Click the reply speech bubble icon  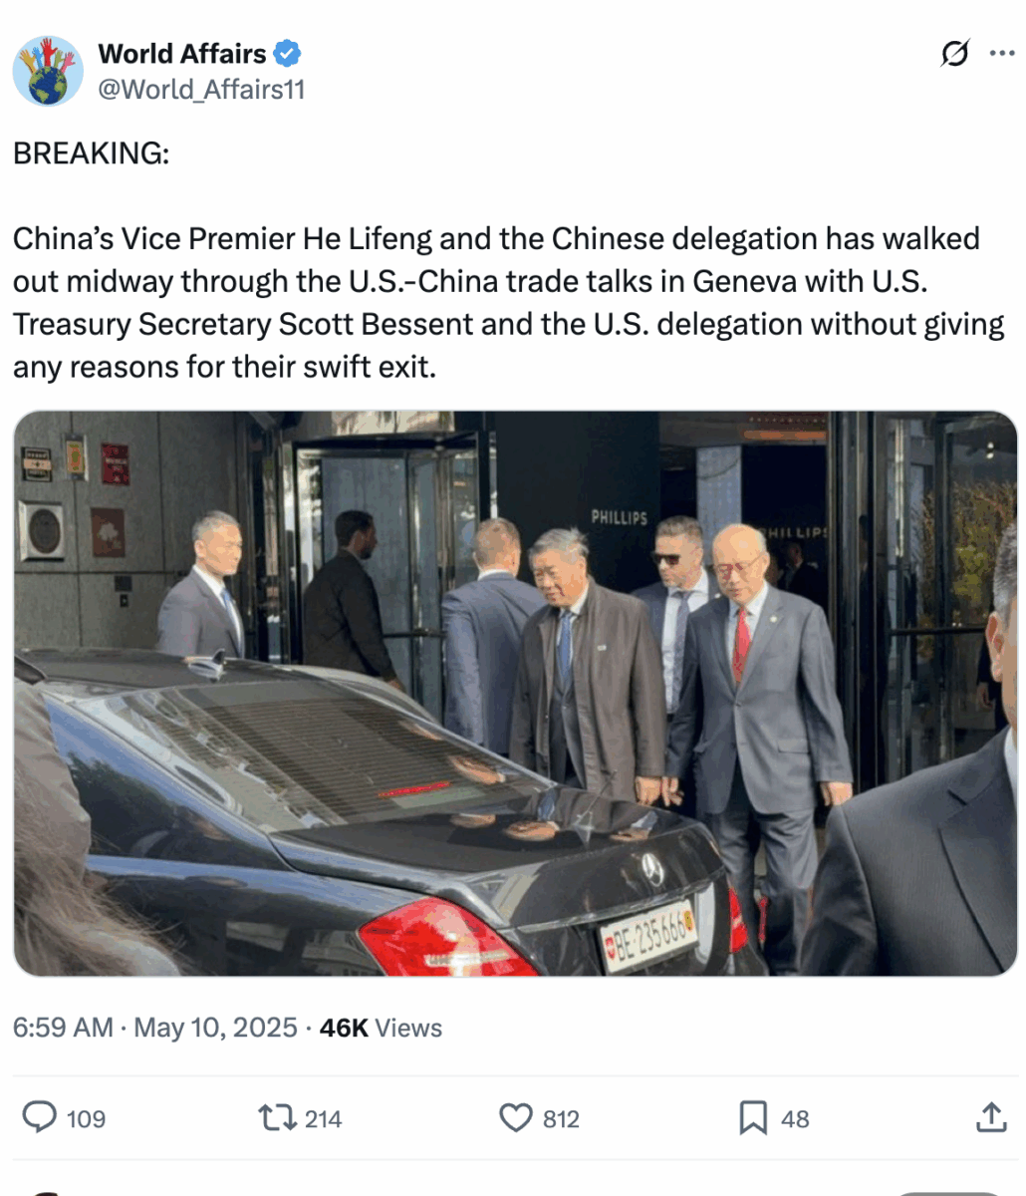pos(40,1117)
